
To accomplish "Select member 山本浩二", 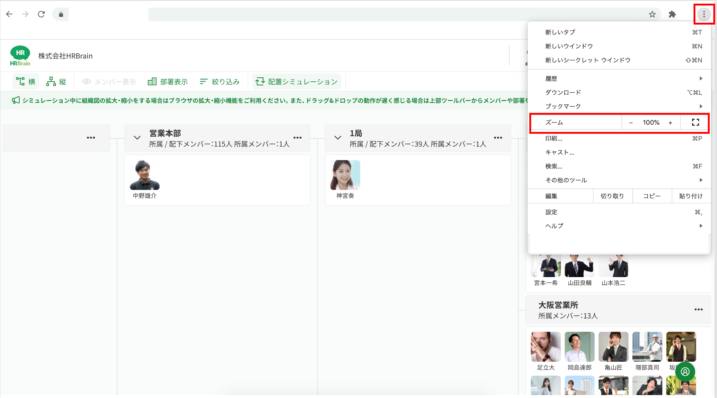I will coord(613,270).
